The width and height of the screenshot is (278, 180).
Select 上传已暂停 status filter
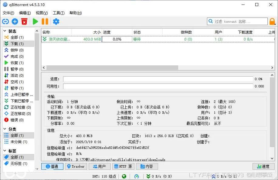19,94
